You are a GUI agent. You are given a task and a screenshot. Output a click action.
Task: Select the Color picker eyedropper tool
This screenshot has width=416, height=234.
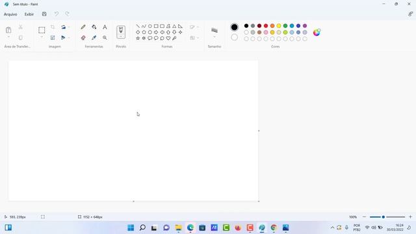(94, 38)
